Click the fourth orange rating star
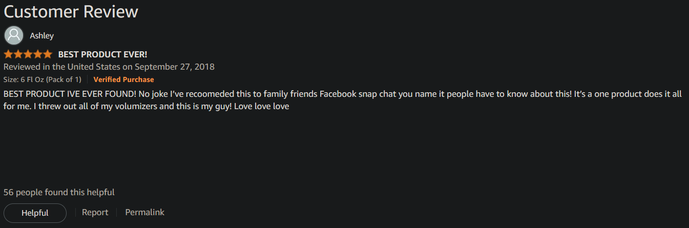Image resolution: width=689 pixels, height=228 pixels. pos(37,54)
